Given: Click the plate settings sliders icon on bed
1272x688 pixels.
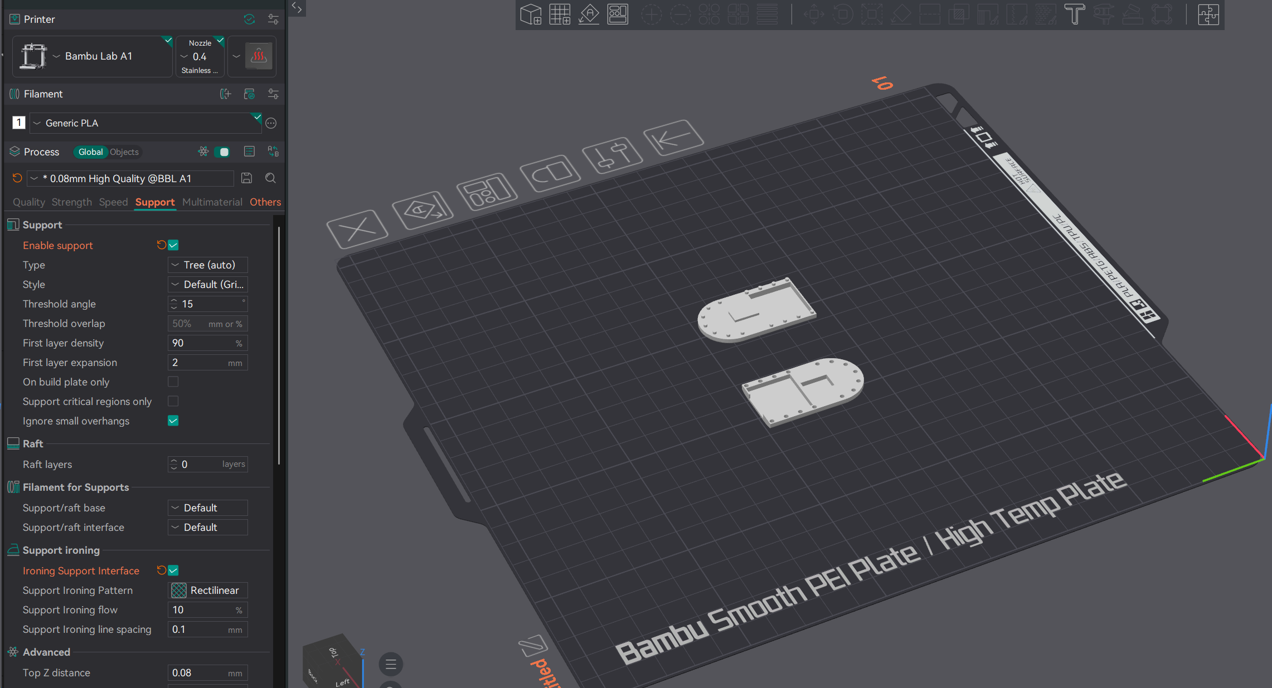Looking at the screenshot, I should click(x=612, y=155).
